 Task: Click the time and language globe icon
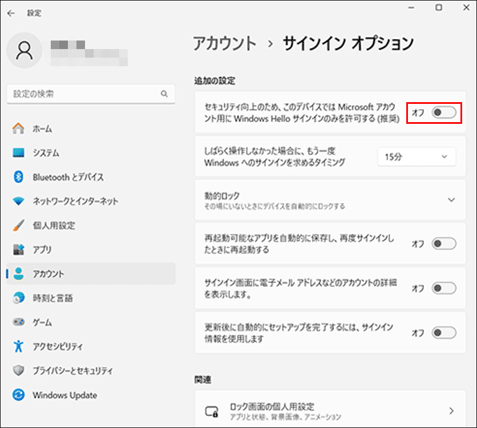click(x=19, y=298)
